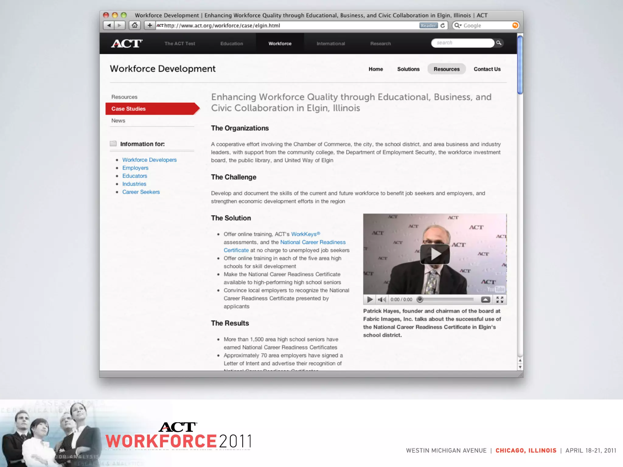This screenshot has width=623, height=467.
Task: Enter fullscreen with the expand arrows icon
Action: pos(499,299)
